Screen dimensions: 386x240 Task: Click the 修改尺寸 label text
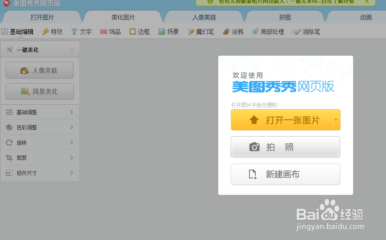[27, 173]
